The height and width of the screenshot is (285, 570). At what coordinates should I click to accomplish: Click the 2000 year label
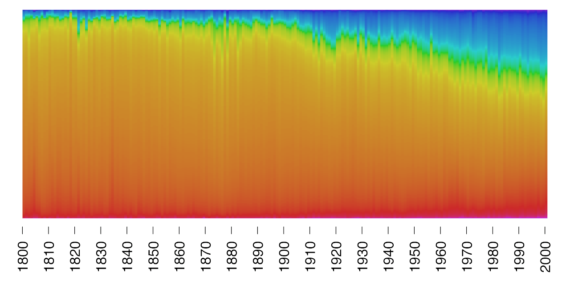545,256
